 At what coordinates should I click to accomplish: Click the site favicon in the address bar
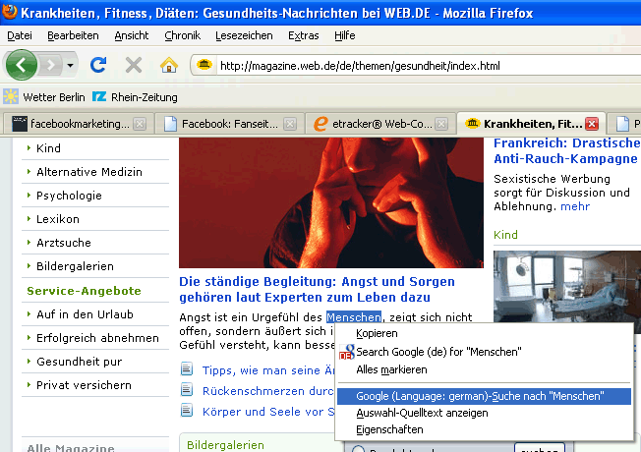coord(204,65)
